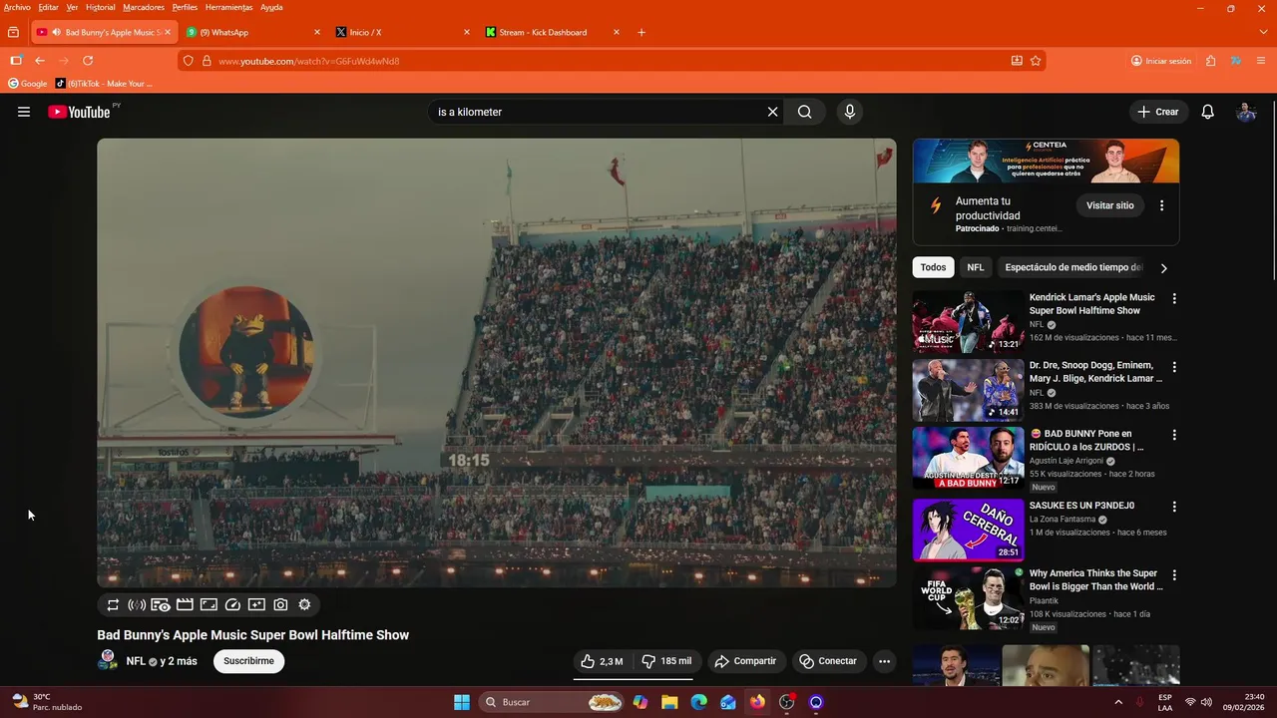This screenshot has width=1277, height=718.
Task: Like the video (2,3 M)
Action: tap(603, 661)
